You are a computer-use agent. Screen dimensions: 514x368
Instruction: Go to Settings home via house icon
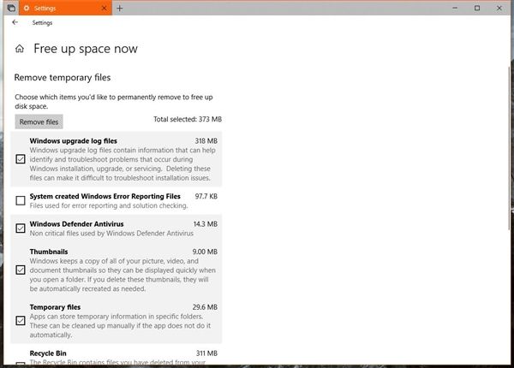pos(20,50)
